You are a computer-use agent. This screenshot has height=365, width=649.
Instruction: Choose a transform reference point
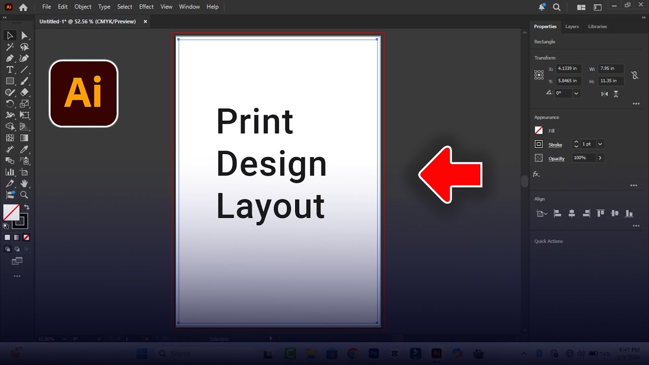539,75
